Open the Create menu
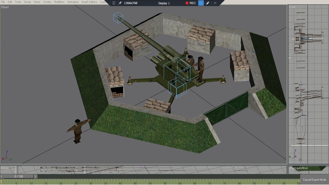Screen dimensions: 329x185 point(47,2)
